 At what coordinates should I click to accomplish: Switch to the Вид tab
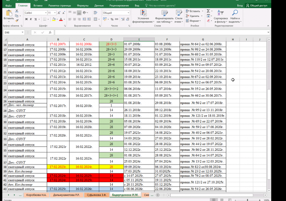[x=137, y=5]
